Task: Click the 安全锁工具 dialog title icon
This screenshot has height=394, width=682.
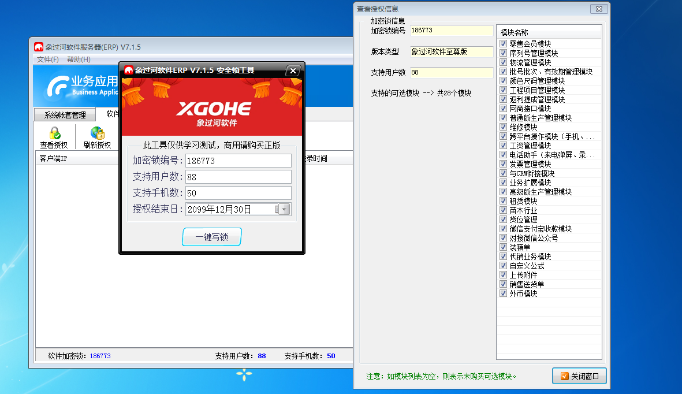Action: point(129,70)
